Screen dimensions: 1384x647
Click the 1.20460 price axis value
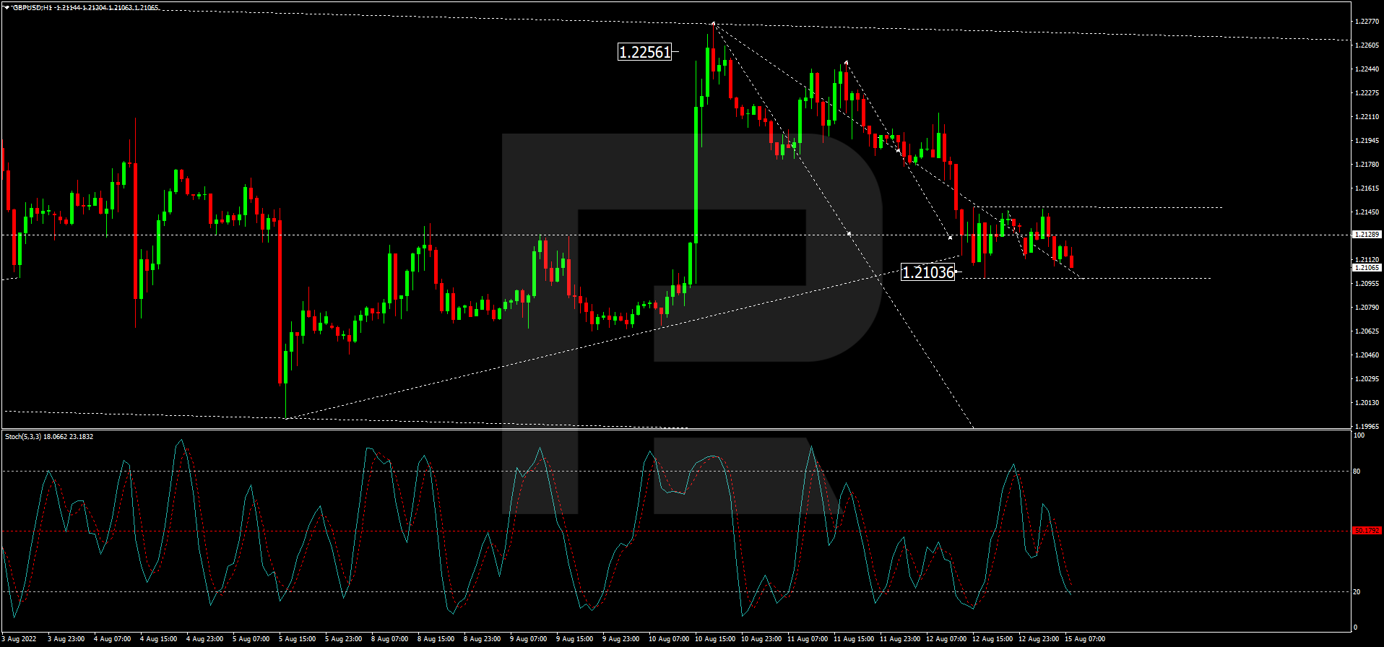coord(1367,355)
